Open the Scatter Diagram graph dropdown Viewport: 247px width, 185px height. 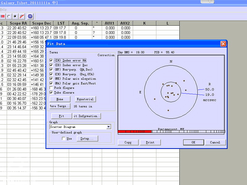pyautogui.click(x=108, y=127)
